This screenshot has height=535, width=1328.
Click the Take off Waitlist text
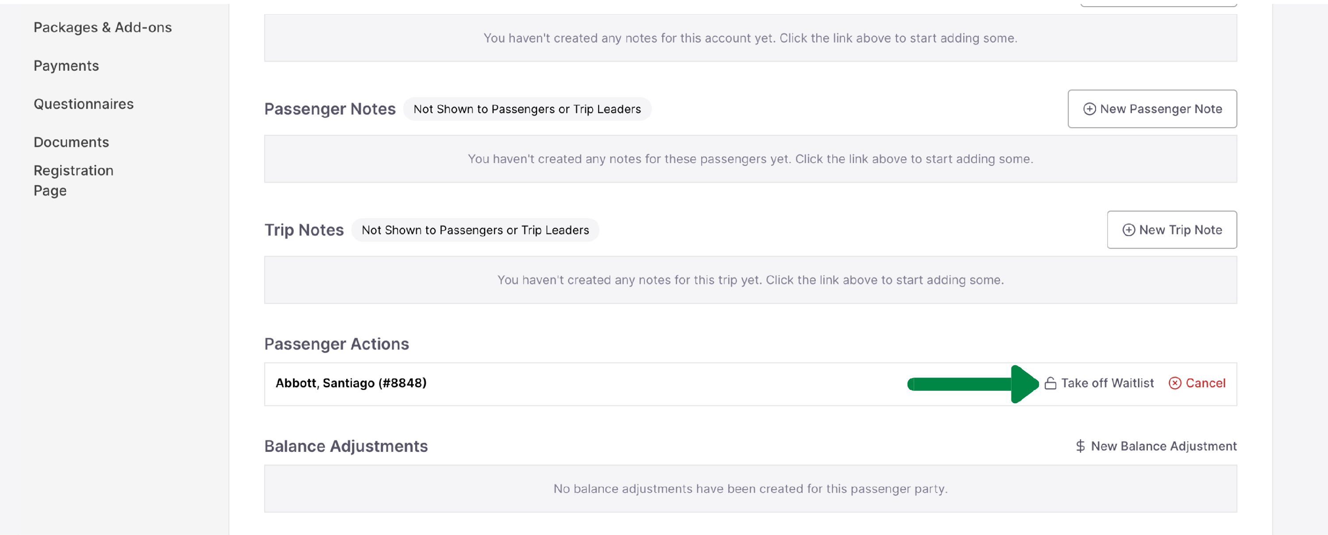[x=1107, y=384]
